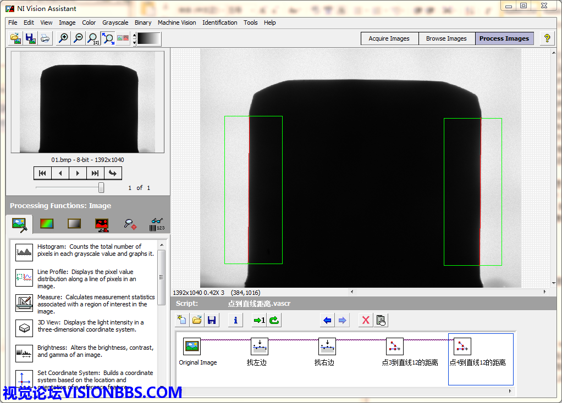562x403 pixels.
Task: Print the current image
Action: 45,38
